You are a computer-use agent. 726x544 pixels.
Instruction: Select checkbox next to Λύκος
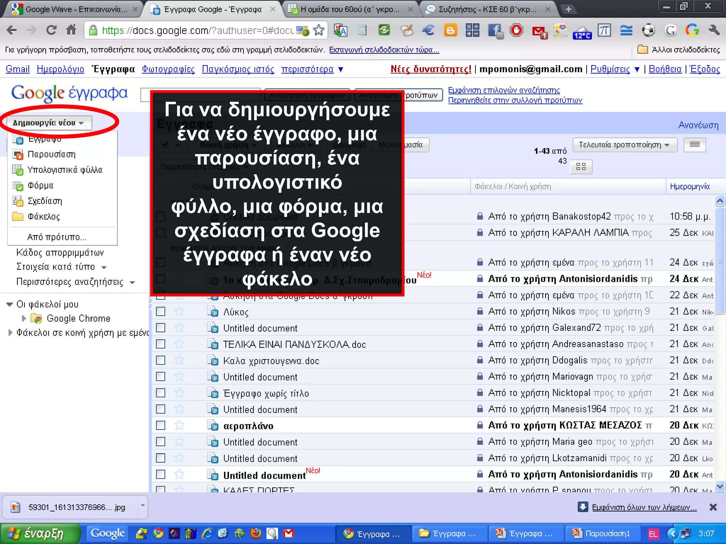click(x=161, y=312)
